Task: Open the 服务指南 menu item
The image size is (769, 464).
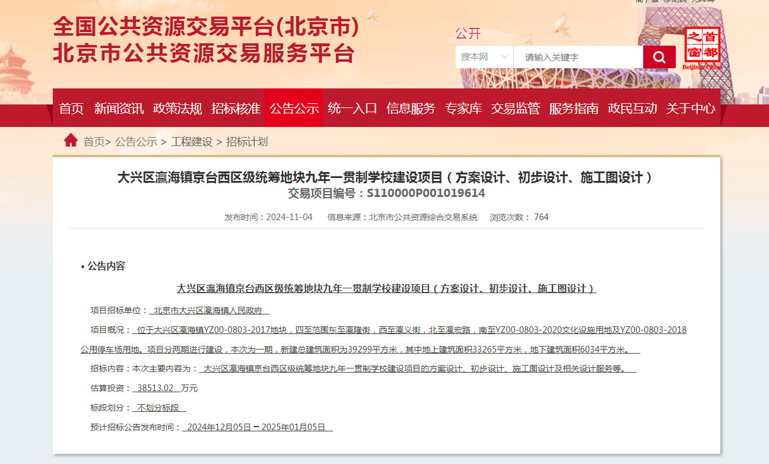Action: [574, 108]
